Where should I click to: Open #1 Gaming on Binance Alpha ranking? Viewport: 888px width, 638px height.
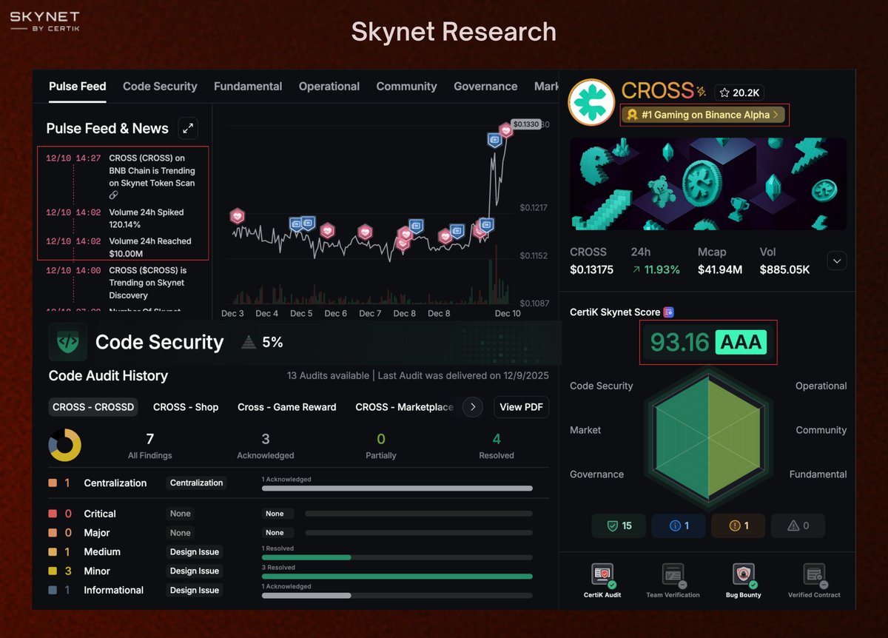704,115
